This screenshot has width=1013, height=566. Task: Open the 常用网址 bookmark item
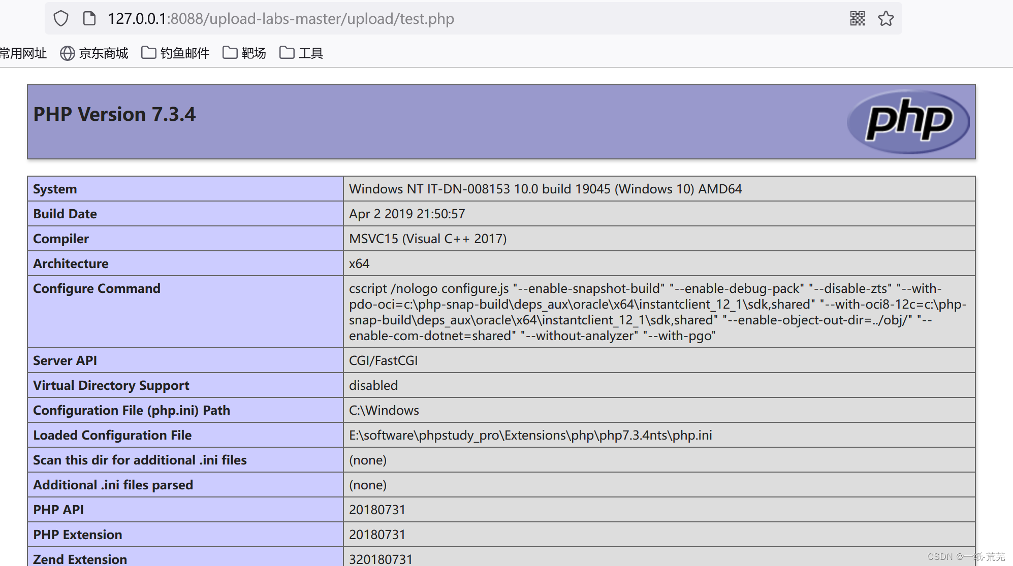[23, 53]
